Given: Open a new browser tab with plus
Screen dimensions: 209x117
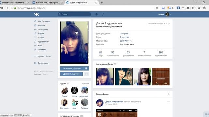Looking at the screenshot, I should [102, 3].
